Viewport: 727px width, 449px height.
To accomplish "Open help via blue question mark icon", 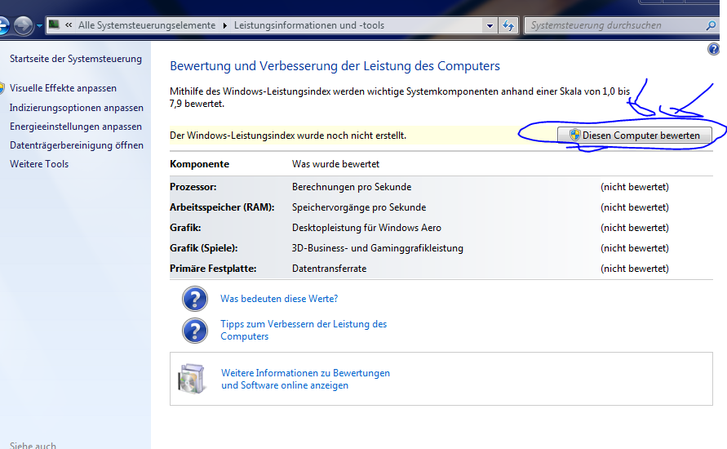I will tap(713, 49).
